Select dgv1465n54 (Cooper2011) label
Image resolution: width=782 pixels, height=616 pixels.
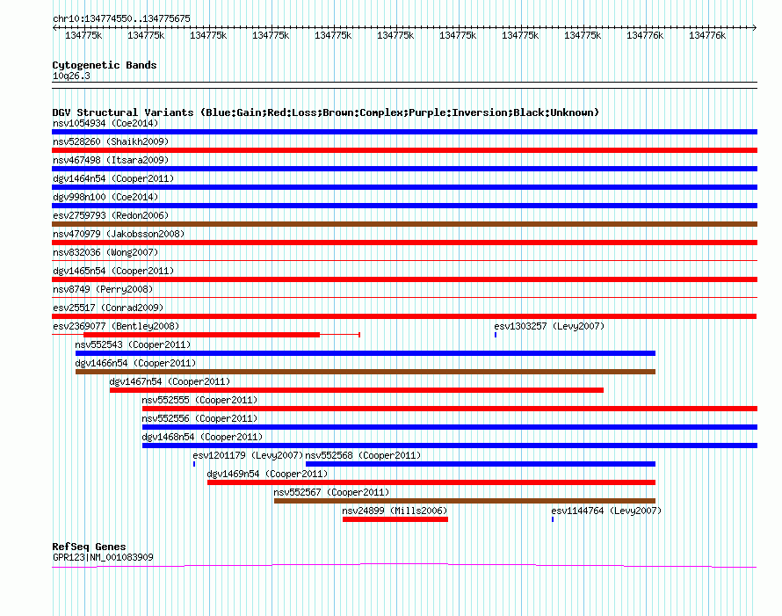[x=113, y=271]
